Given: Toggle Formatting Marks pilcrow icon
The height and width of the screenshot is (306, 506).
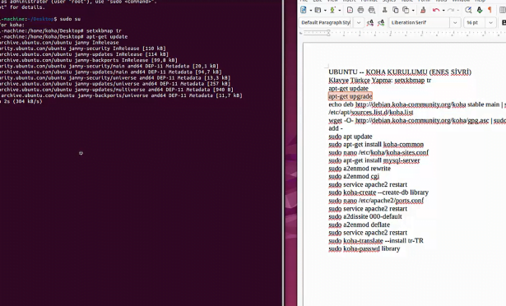Looking at the screenshot, I should 490,11.
